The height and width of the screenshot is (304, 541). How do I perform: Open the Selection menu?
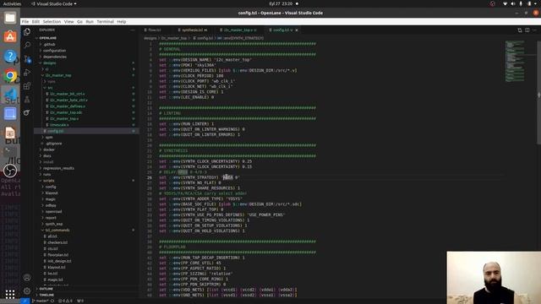52,22
